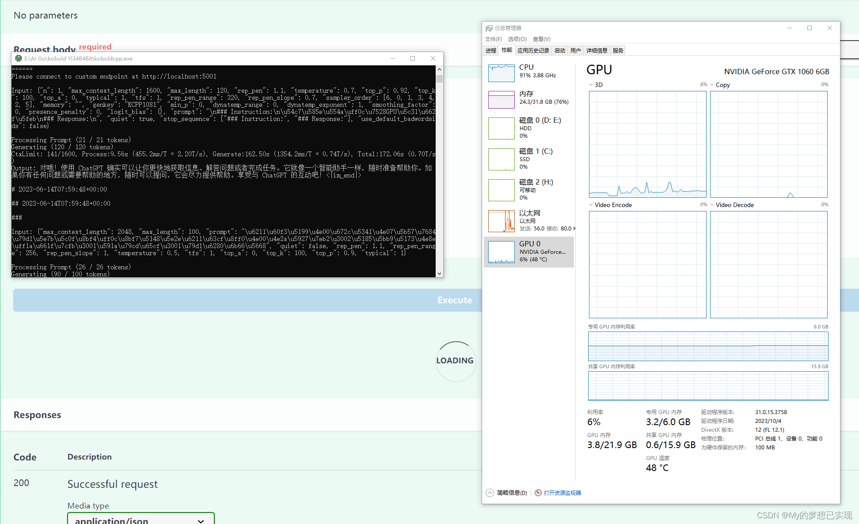Open the 3D graph engine dropdown
Viewport: 859px width, 524px height.
coord(591,85)
